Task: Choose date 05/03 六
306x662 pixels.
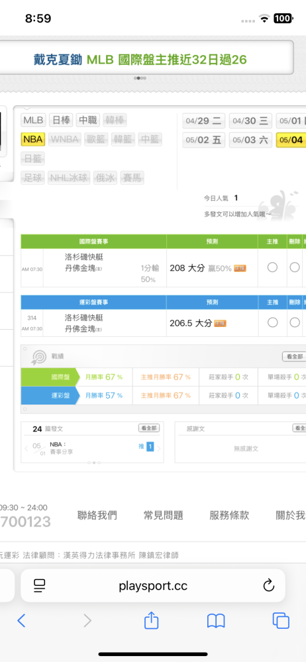Action: pyautogui.click(x=250, y=140)
